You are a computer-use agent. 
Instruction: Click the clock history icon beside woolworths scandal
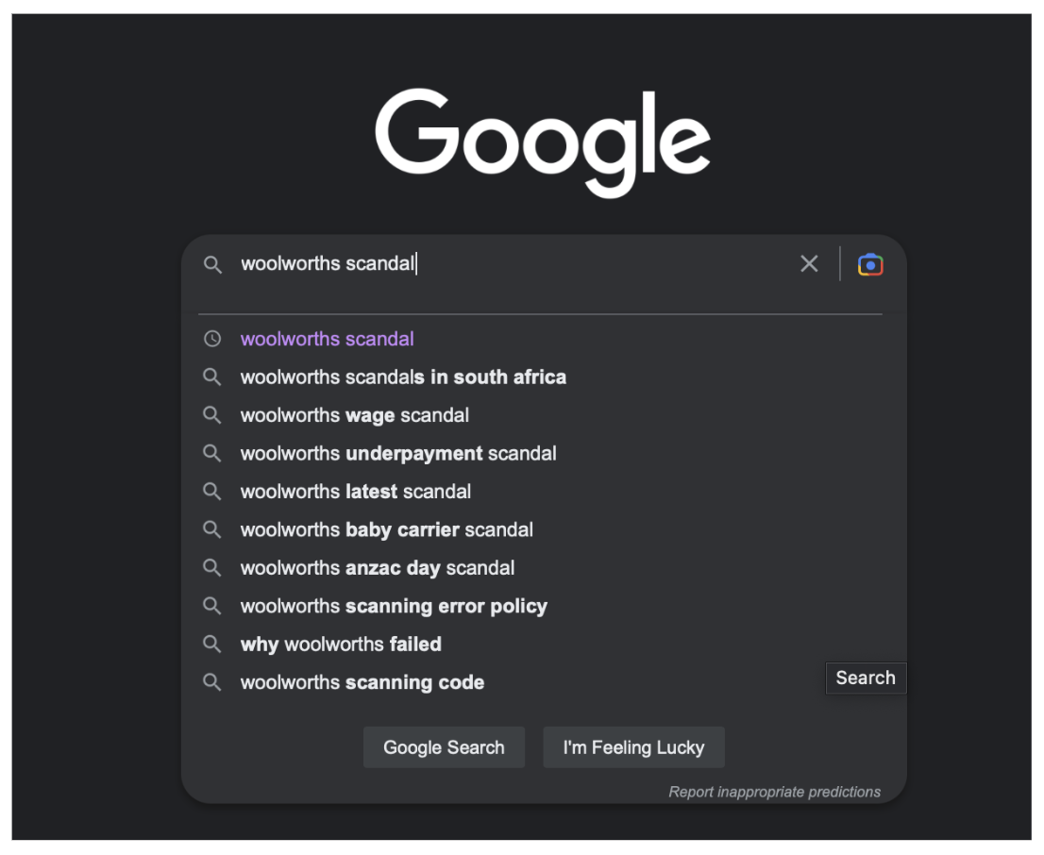(211, 339)
